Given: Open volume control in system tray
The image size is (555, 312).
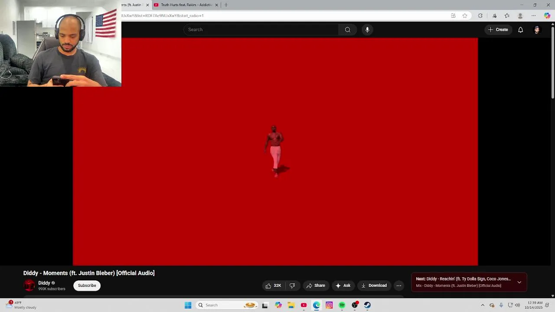Looking at the screenshot, I should (x=517, y=305).
